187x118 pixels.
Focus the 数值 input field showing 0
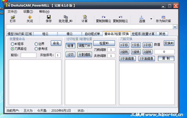coord(164,52)
